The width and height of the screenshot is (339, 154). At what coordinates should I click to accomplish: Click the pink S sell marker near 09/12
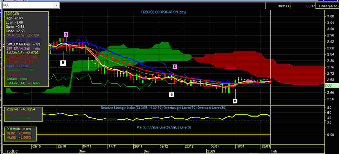[175, 66]
